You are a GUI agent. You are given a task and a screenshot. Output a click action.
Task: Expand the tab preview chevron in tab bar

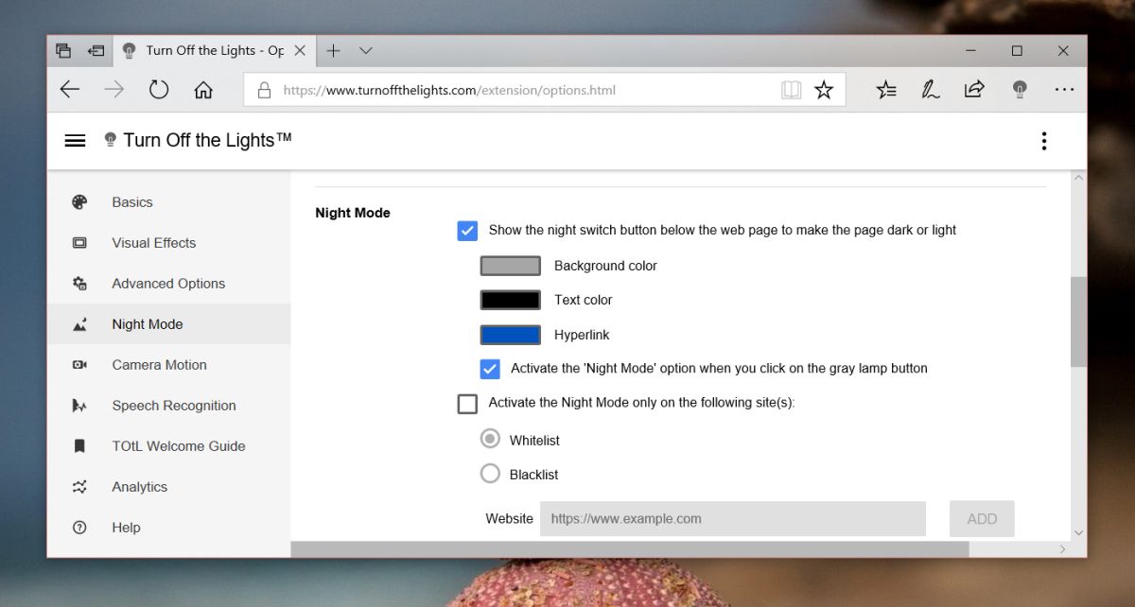(x=366, y=50)
